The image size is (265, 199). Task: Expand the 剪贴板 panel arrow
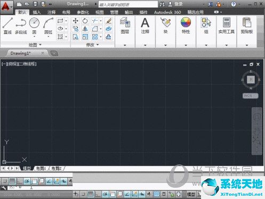(x=247, y=45)
